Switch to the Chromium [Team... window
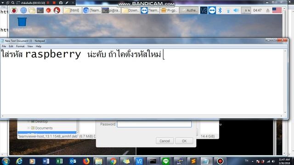This screenshot has width=294, height=165. click(92, 11)
